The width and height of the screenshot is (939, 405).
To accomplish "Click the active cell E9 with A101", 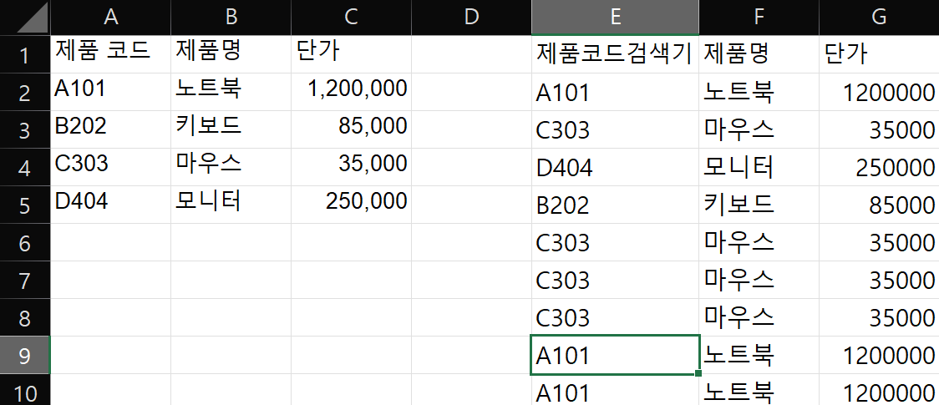I will tap(615, 356).
